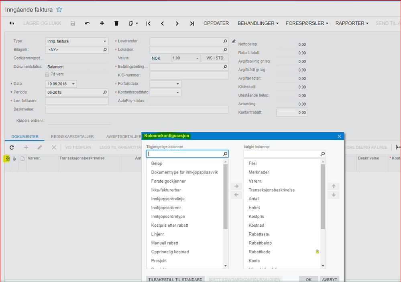Screen dimensions: 401x282
Task: Open the column configuration icon in the grid
Action: point(7,159)
